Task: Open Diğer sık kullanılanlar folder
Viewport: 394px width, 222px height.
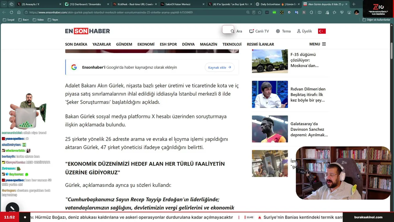Action: (376, 20)
